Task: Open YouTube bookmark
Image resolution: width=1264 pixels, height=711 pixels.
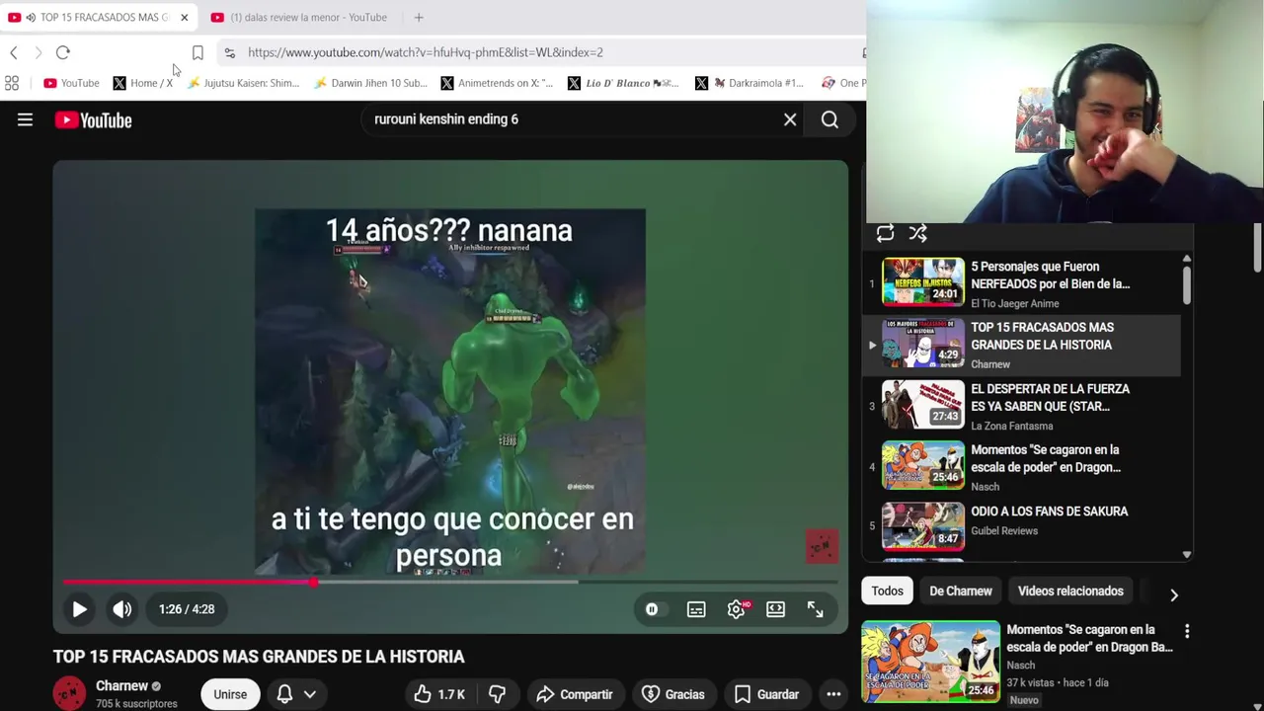Action: (71, 83)
